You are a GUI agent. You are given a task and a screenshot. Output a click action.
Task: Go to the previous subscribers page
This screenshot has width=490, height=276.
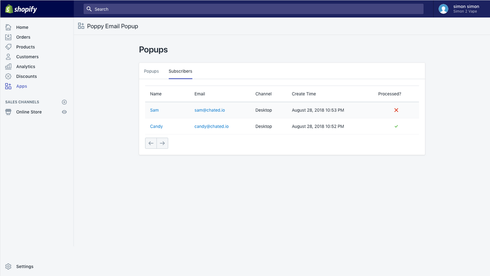151,143
